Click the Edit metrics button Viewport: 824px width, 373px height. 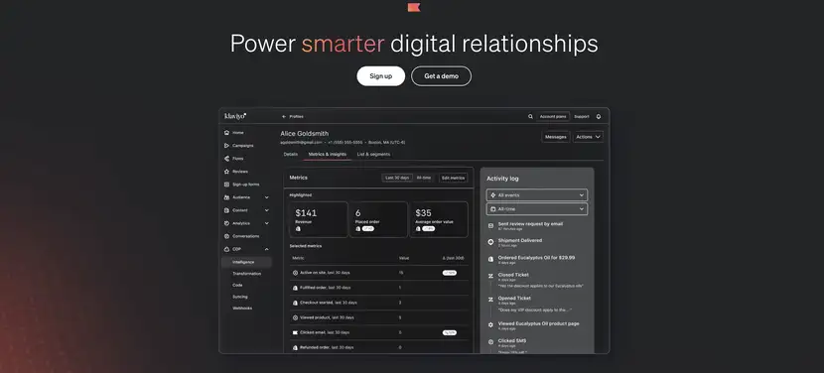coord(453,179)
